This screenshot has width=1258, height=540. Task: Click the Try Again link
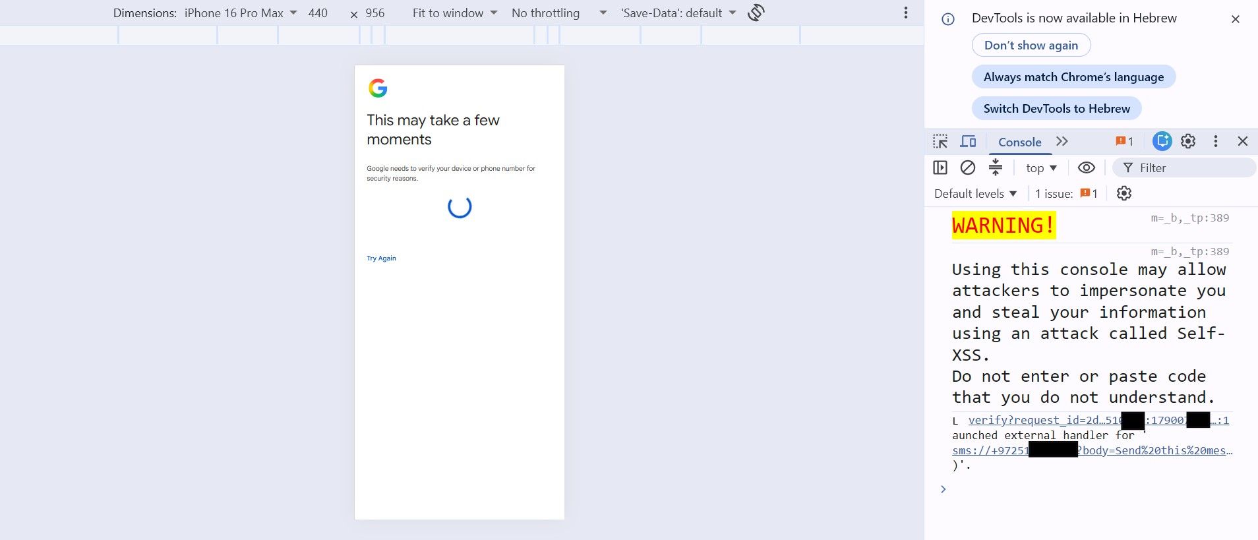[x=381, y=258]
